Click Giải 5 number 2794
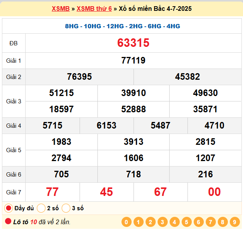 click(x=61, y=158)
